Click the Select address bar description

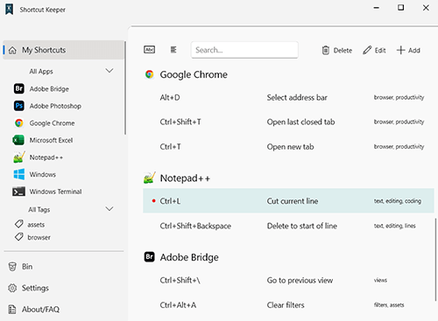point(297,97)
